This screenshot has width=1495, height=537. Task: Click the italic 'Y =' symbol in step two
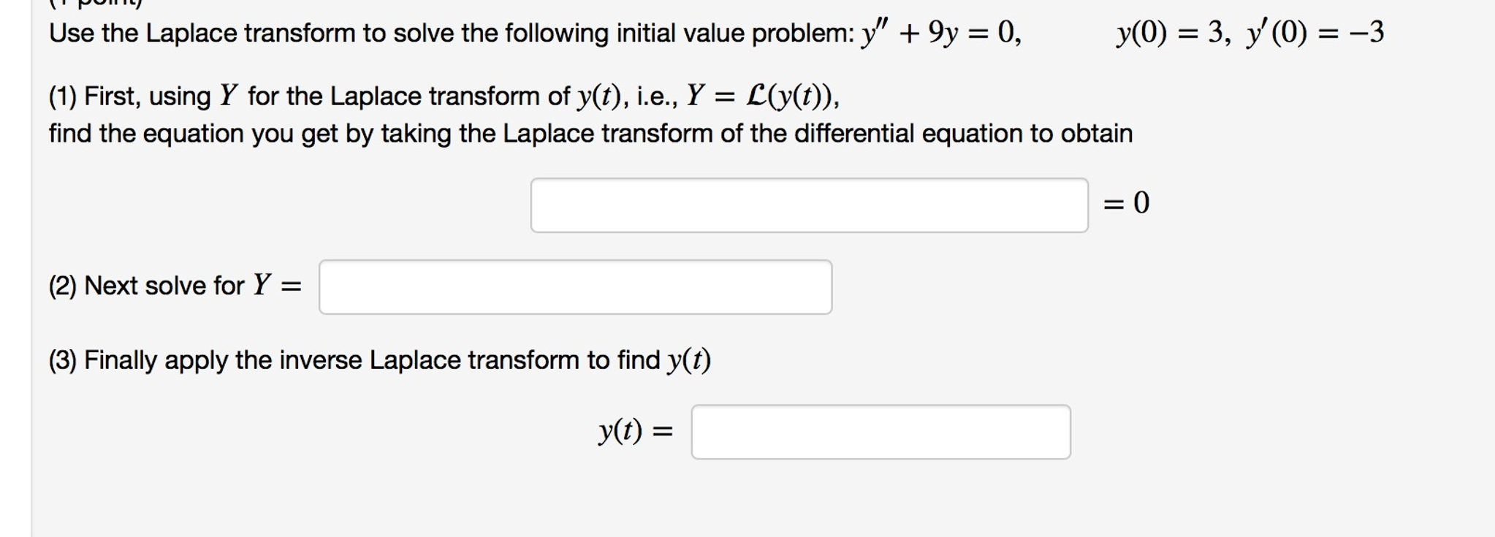(277, 285)
